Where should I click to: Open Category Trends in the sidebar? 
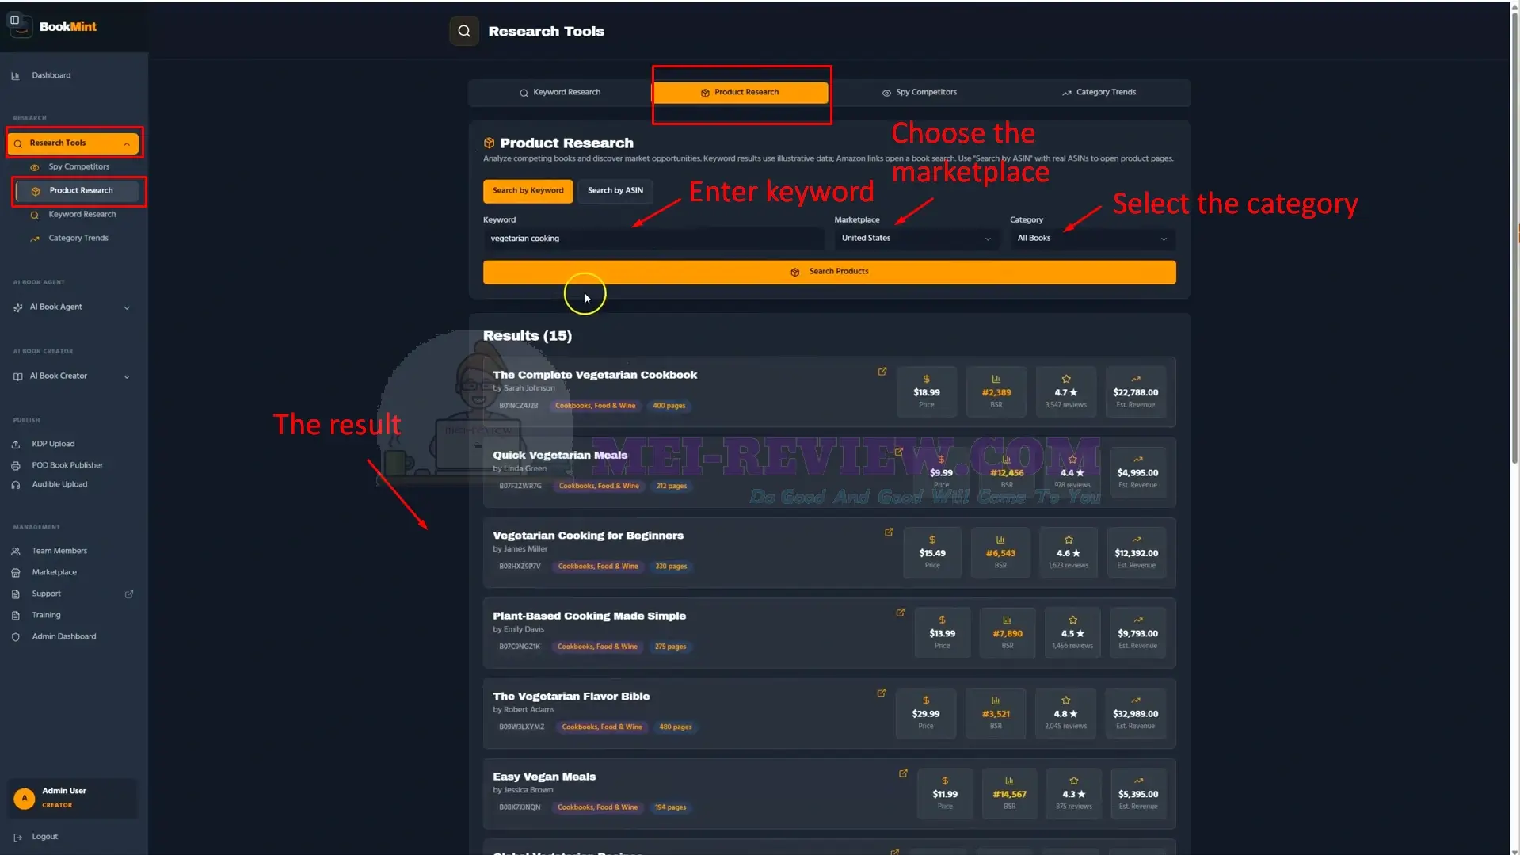point(78,239)
